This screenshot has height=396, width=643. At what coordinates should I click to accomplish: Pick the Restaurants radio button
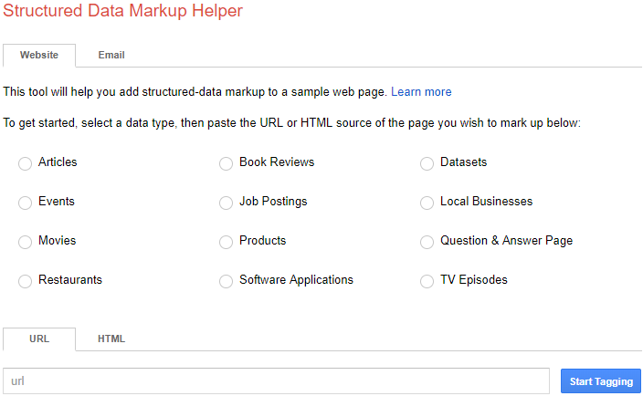25,281
